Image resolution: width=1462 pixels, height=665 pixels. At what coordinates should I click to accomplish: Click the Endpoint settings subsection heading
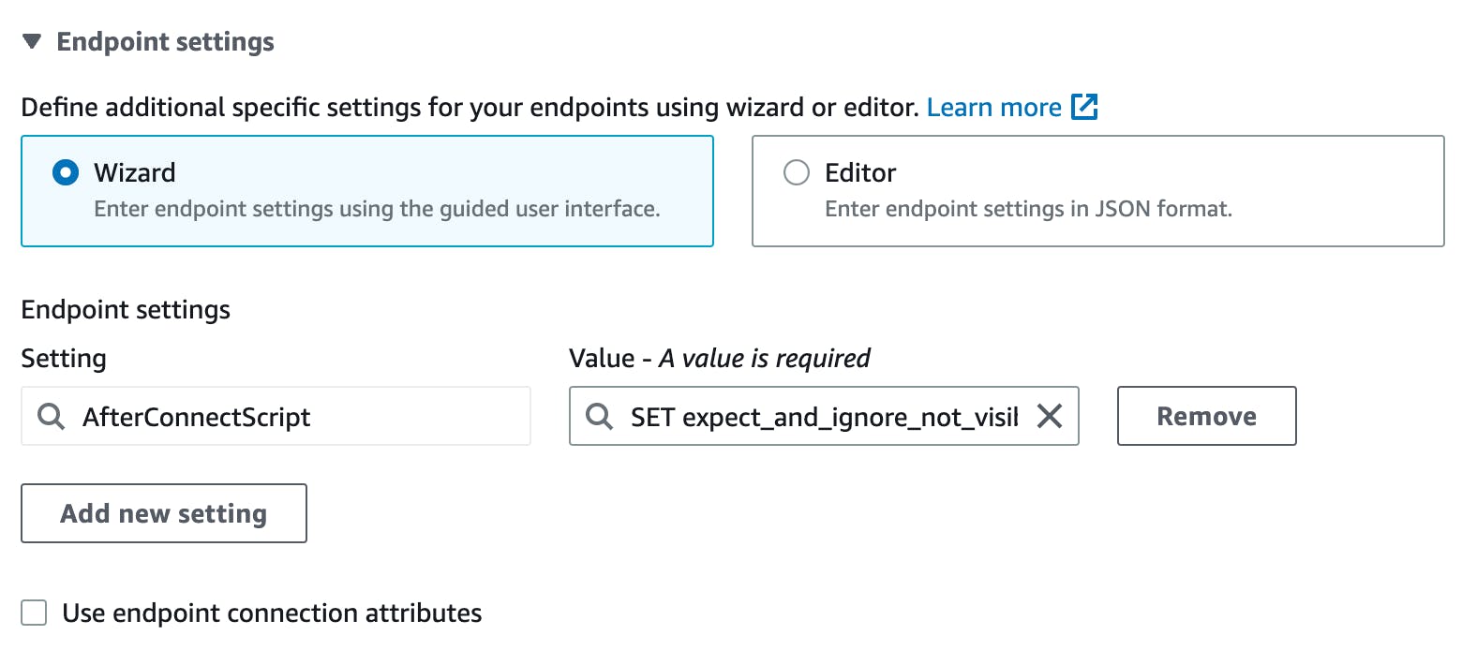125,310
